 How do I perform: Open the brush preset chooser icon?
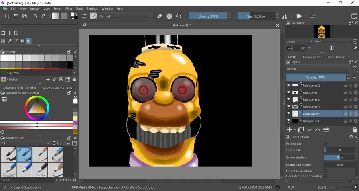93,16
